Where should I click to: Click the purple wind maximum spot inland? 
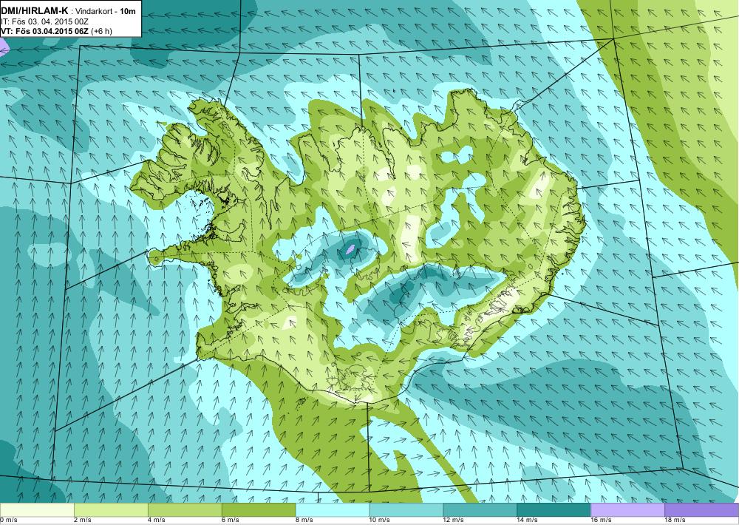pos(350,248)
